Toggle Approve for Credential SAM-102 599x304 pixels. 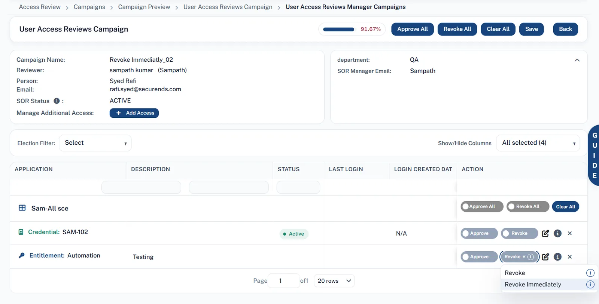click(479, 233)
